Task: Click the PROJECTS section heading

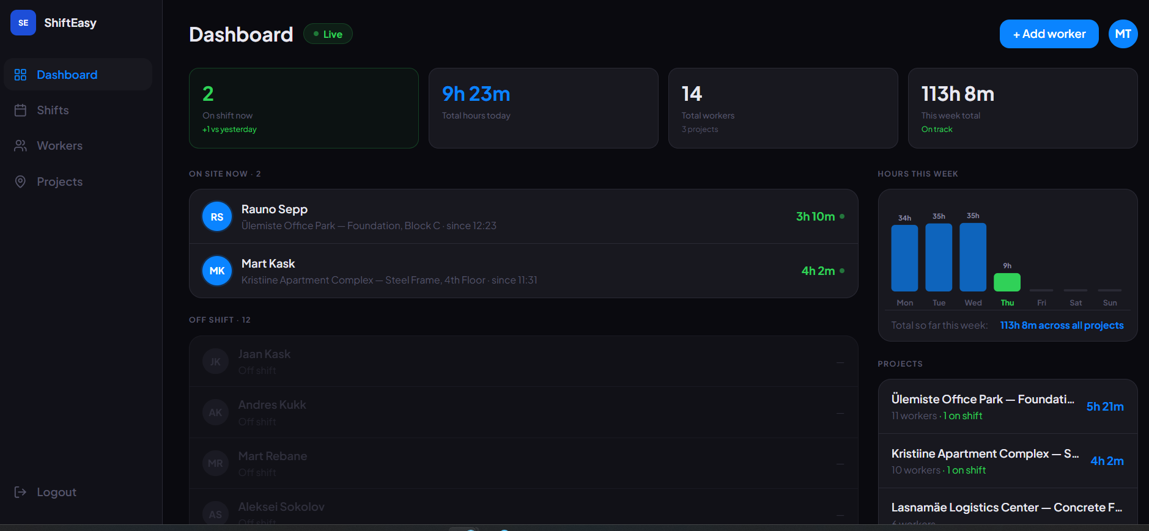Action: (x=900, y=364)
